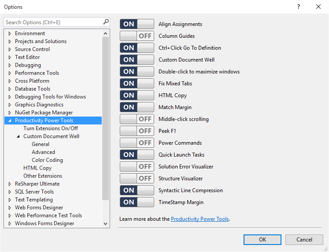Screen dimensions: 329x252
Task: Turn off Fix Mixed Tabs switch
Action: click(137, 84)
